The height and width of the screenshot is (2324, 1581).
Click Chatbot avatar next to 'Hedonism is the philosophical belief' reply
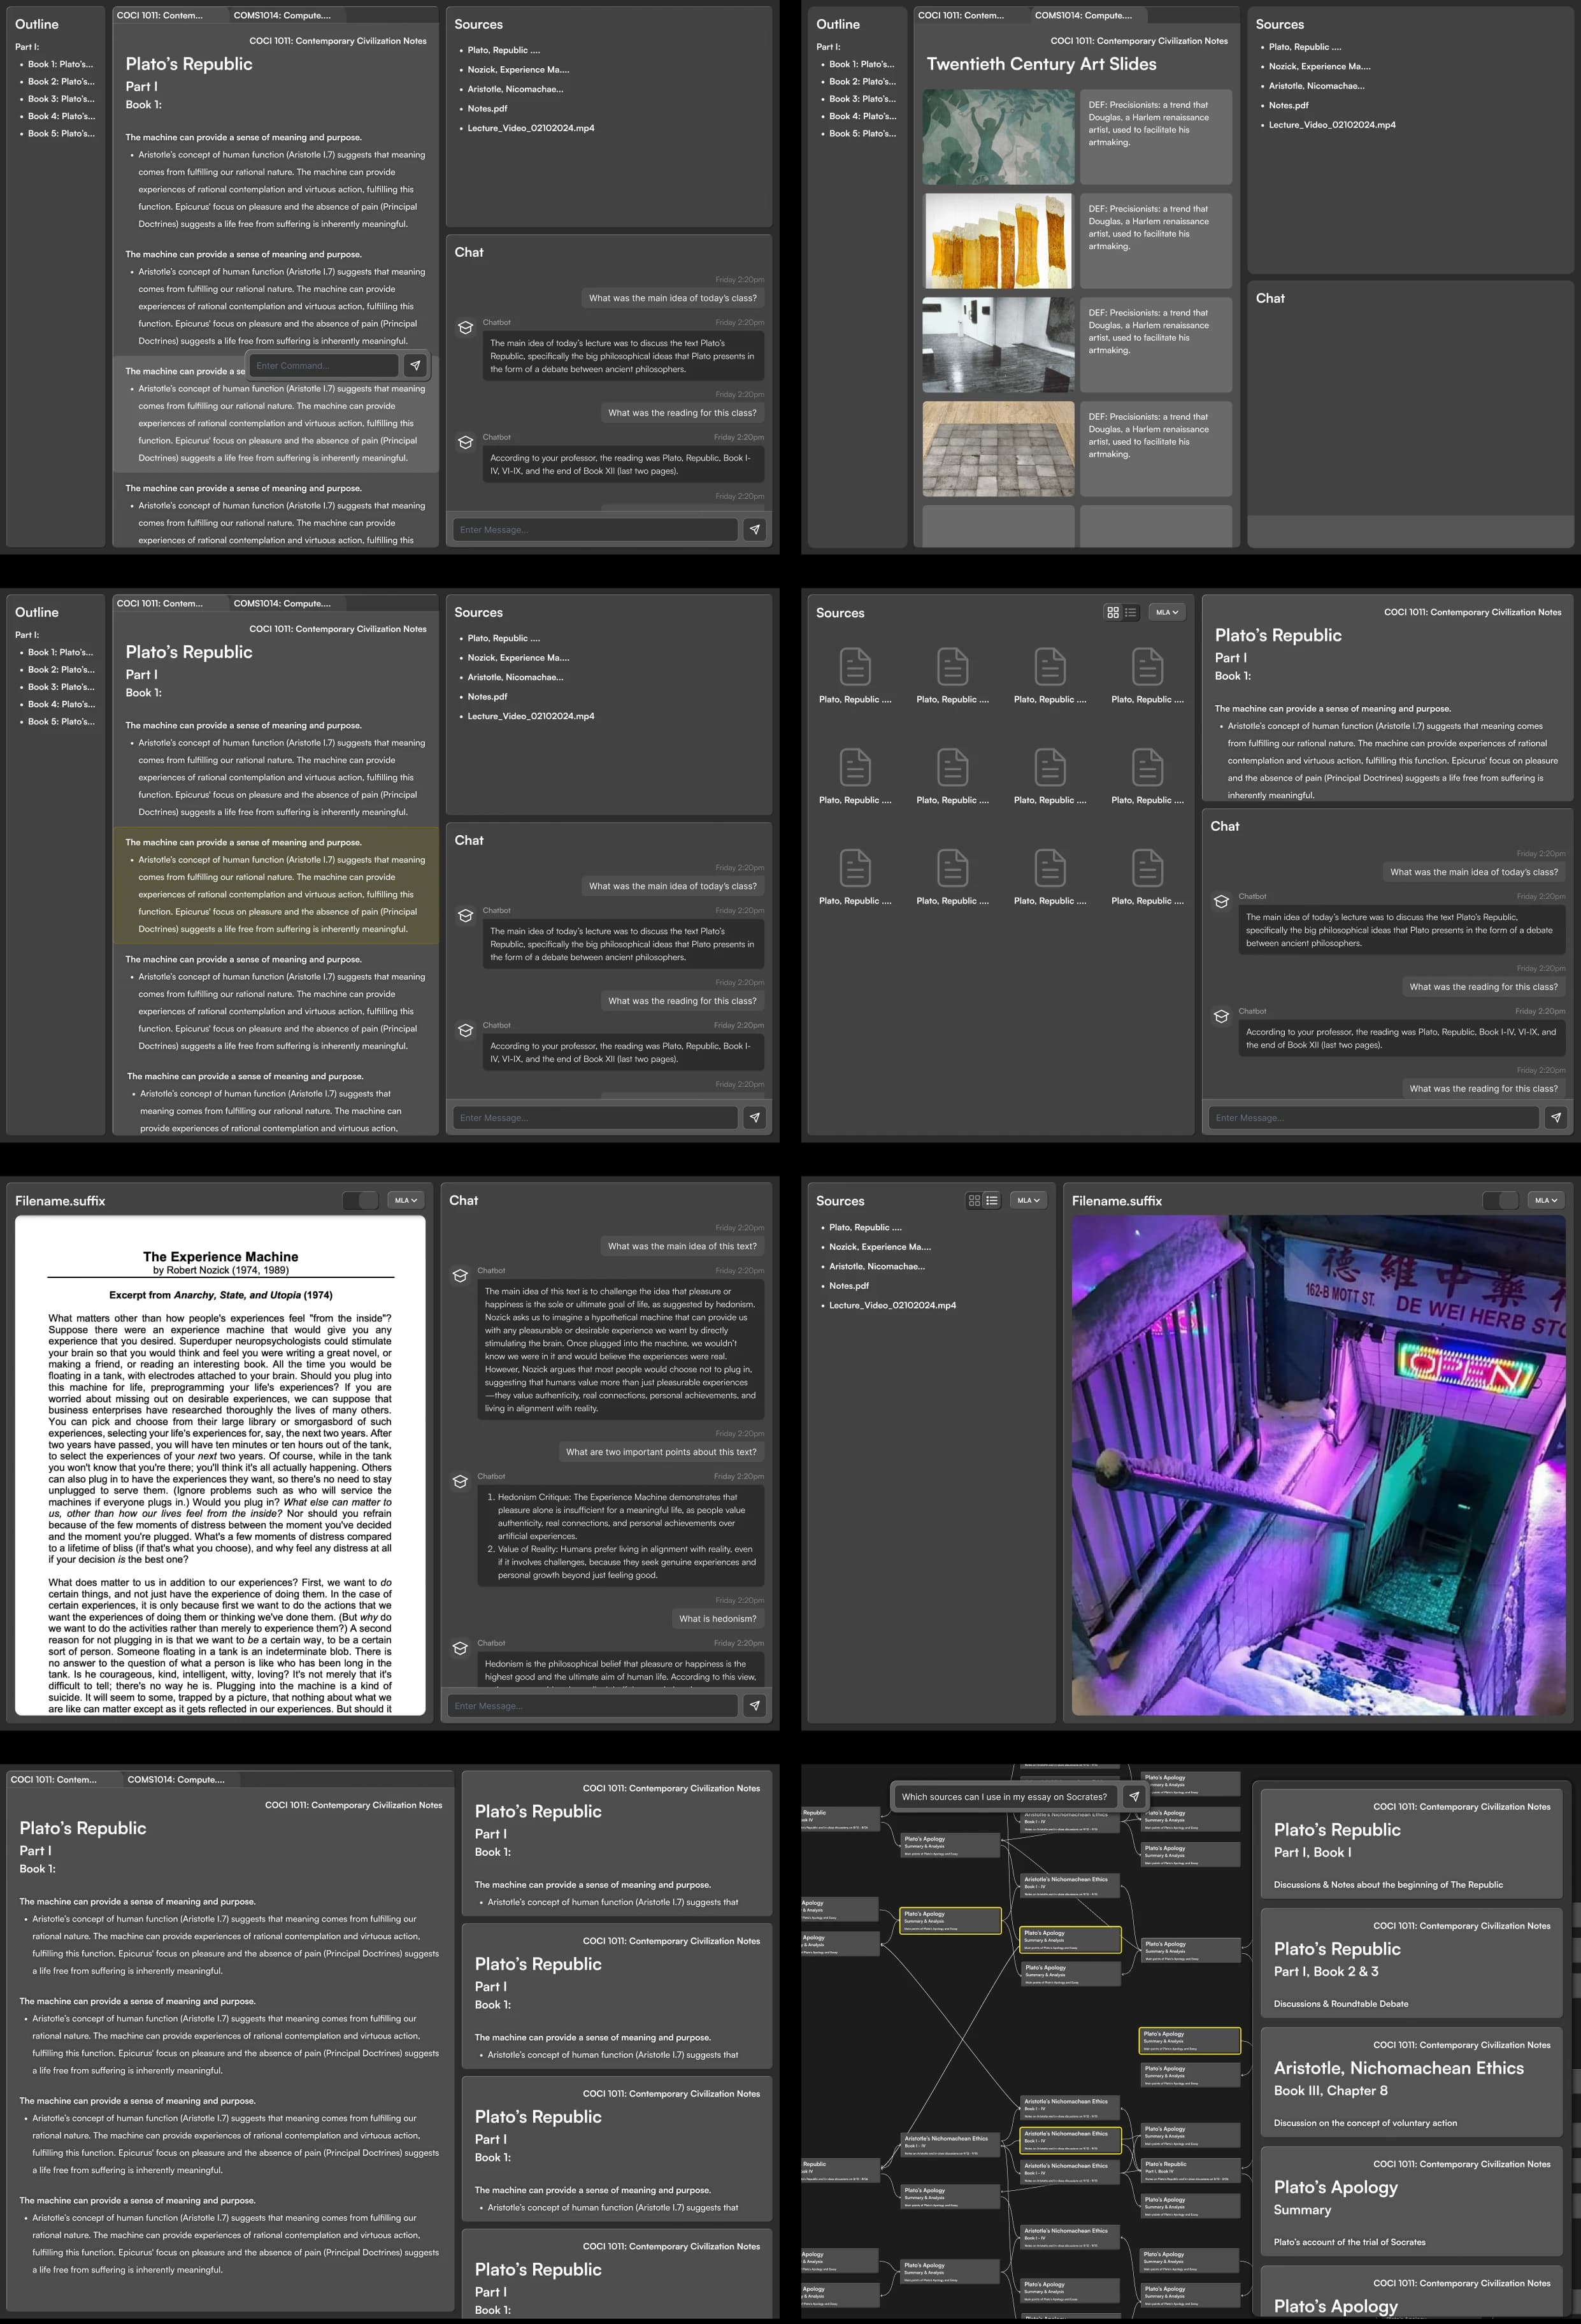coord(460,1648)
